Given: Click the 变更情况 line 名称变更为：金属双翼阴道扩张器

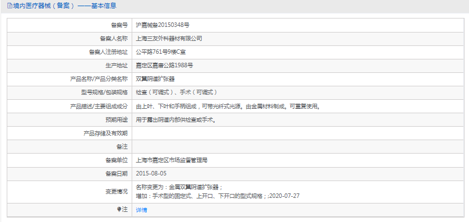Looking at the screenshot, I should (x=179, y=187).
